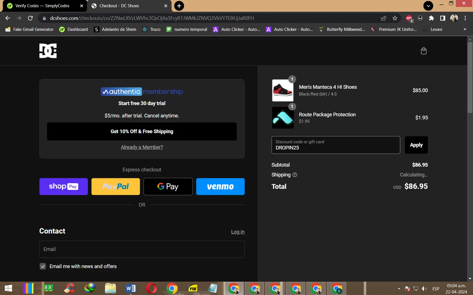
Task: Check out with Shop Pay
Action: point(64,187)
